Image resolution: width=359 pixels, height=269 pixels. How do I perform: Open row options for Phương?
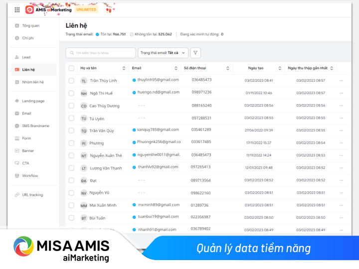342,143
